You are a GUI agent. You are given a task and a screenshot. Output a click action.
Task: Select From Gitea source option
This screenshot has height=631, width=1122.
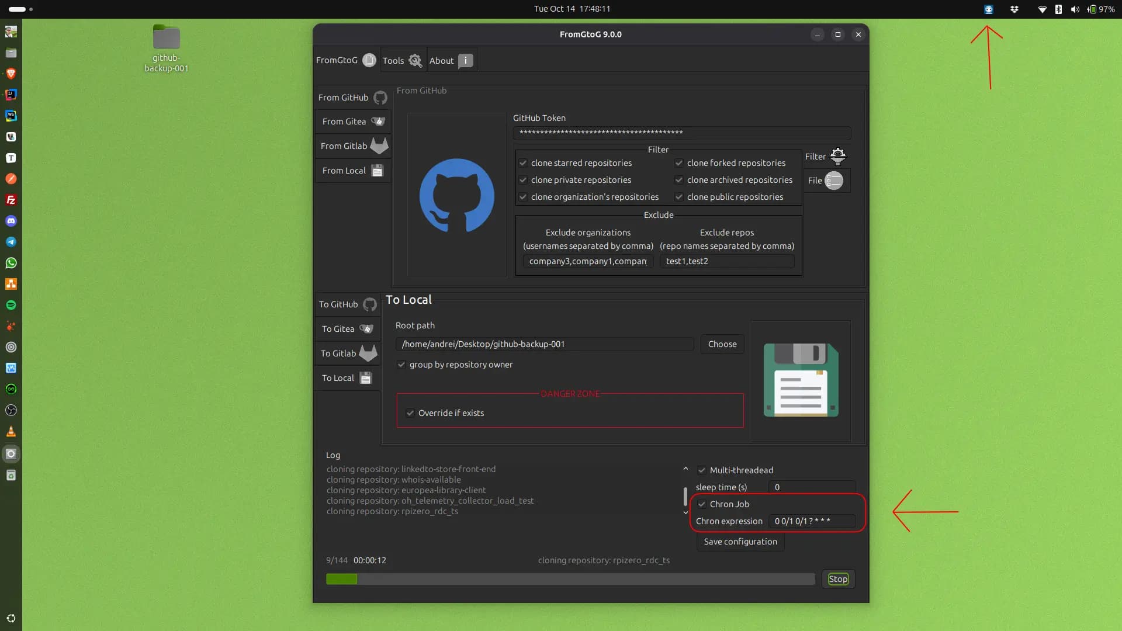pos(352,122)
